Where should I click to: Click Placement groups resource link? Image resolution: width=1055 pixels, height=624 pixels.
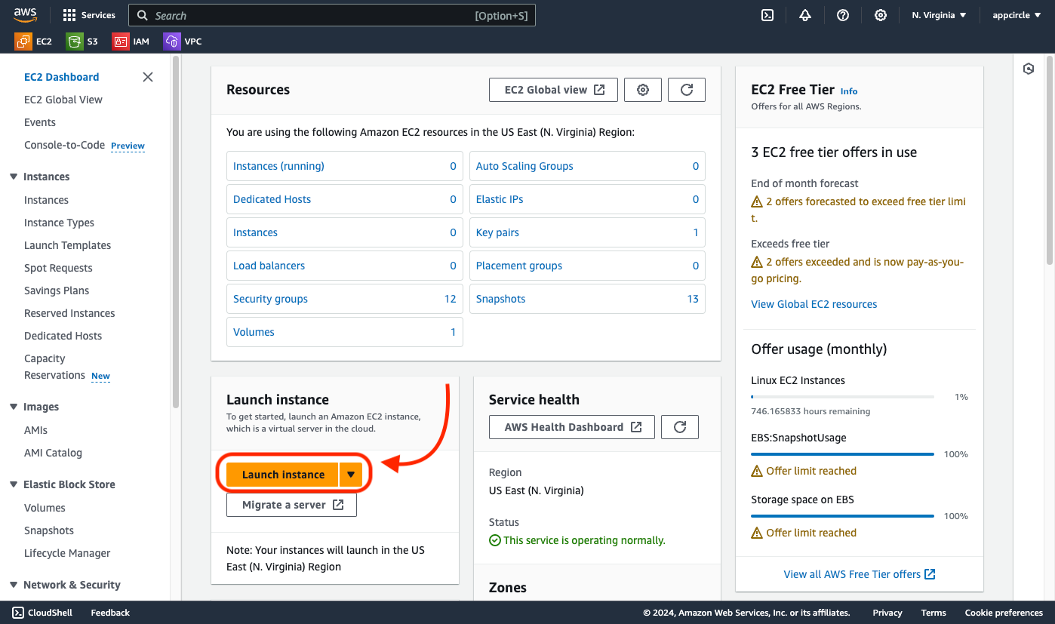[519, 266]
